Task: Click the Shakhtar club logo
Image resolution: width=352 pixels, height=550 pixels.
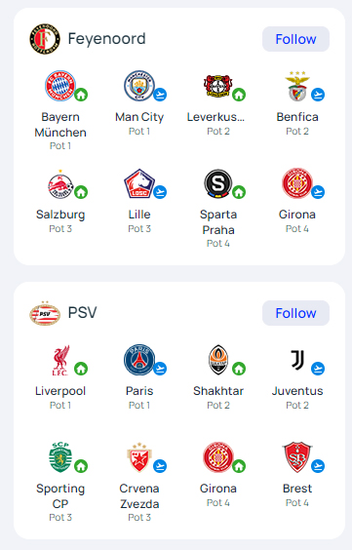Action: coord(218,360)
